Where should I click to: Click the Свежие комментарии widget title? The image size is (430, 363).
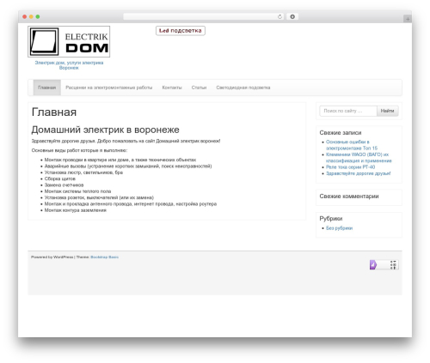point(349,197)
